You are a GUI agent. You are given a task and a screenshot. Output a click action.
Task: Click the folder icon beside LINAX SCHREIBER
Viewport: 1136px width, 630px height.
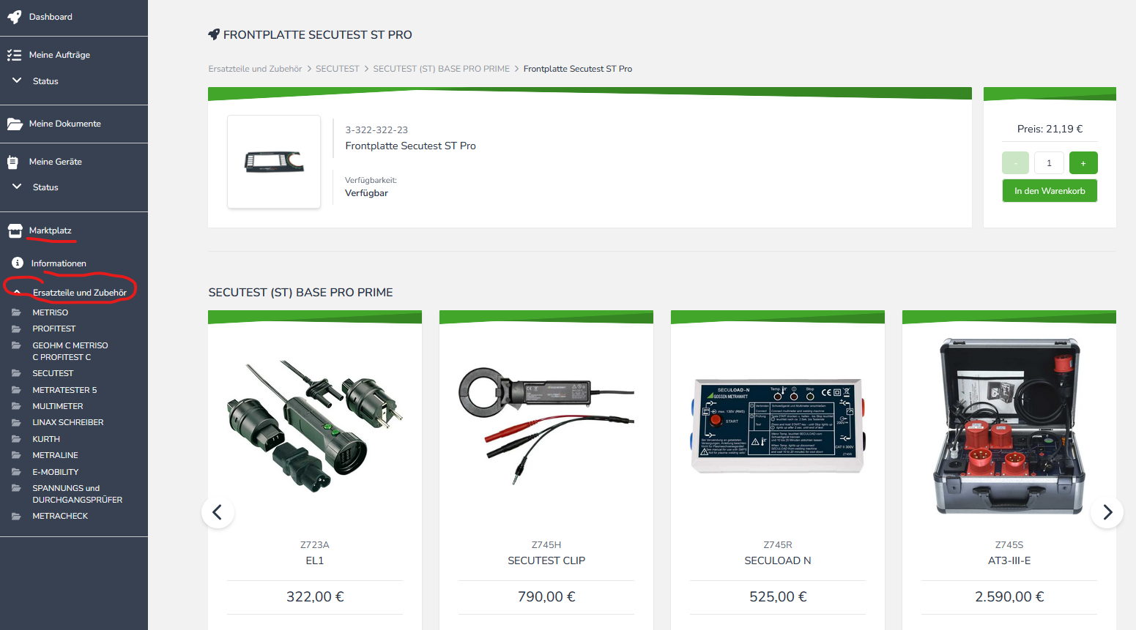[16, 422]
